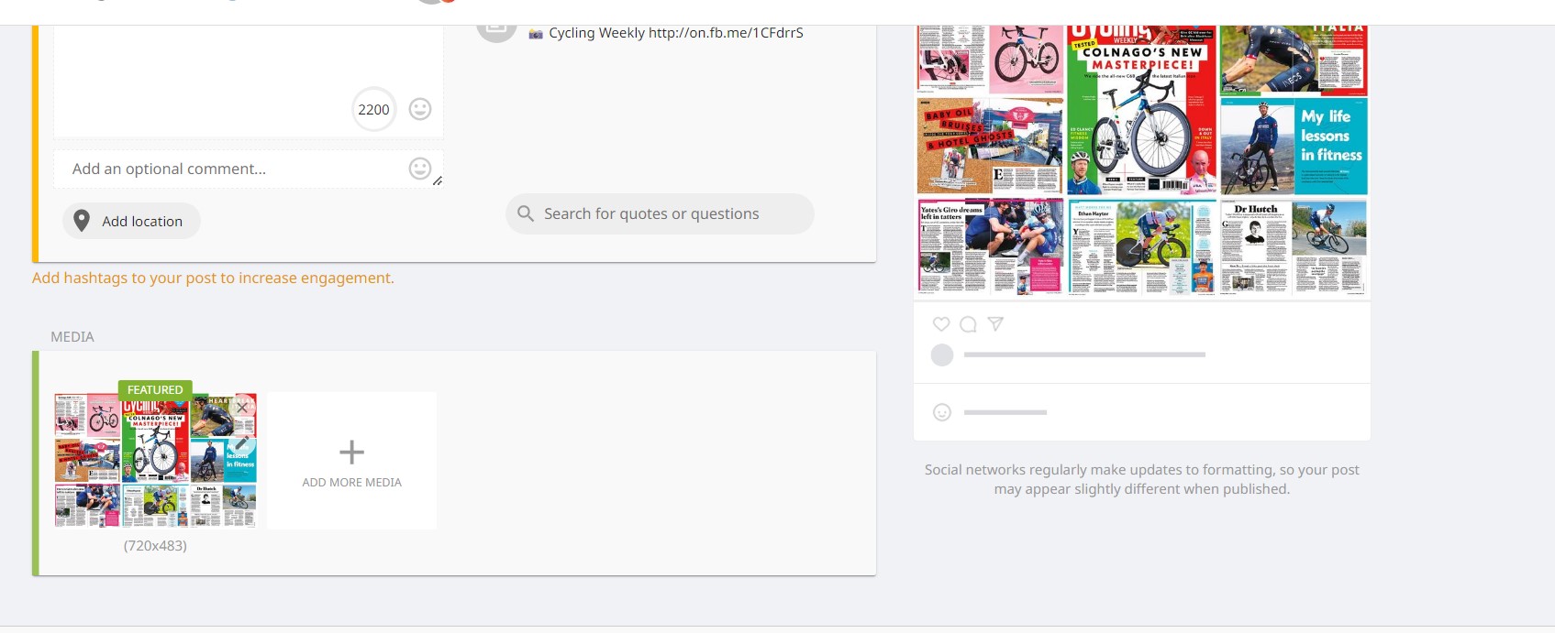Click the comment box resize handle
Image resolution: width=1555 pixels, height=633 pixels.
[438, 181]
